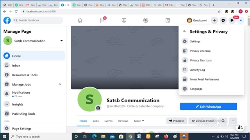The width and height of the screenshot is (250, 140).
Task: Open the Home feed icon in top navigation
Action: point(80,20)
